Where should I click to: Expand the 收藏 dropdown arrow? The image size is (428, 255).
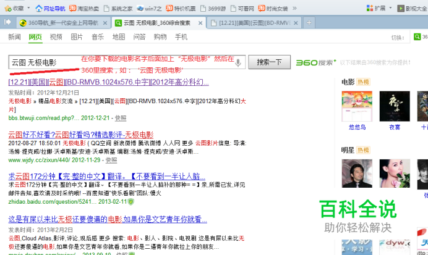click(28, 8)
